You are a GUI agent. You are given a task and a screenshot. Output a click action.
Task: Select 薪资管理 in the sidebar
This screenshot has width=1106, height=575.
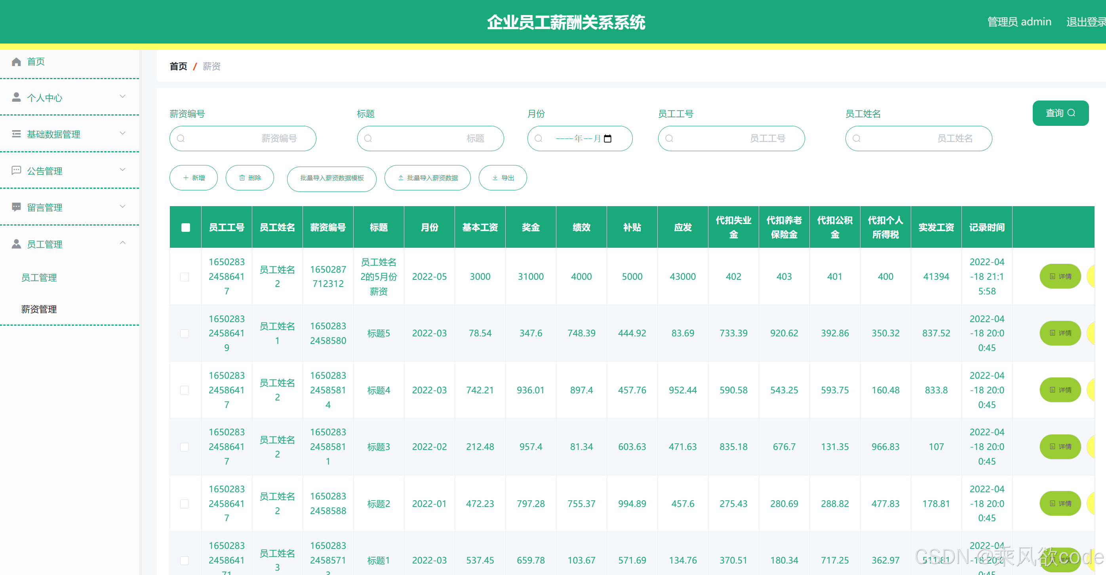point(39,309)
